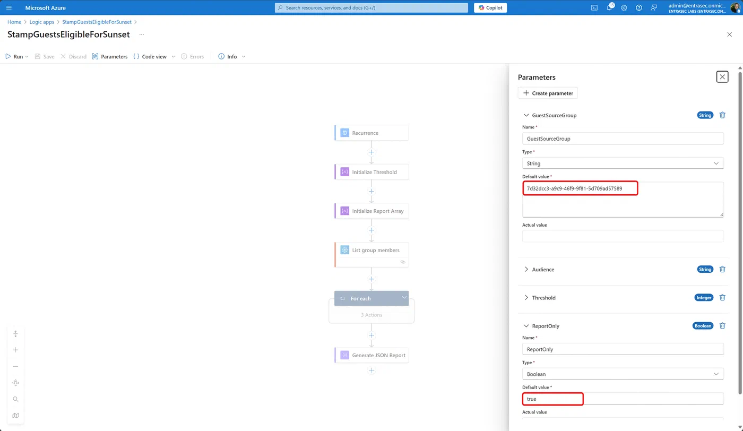This screenshot has height=431, width=743.
Task: Edit the ReportOnly Name field
Action: (x=623, y=349)
